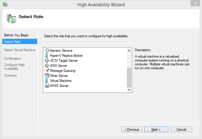Close the wizard window

click(x=194, y=5)
